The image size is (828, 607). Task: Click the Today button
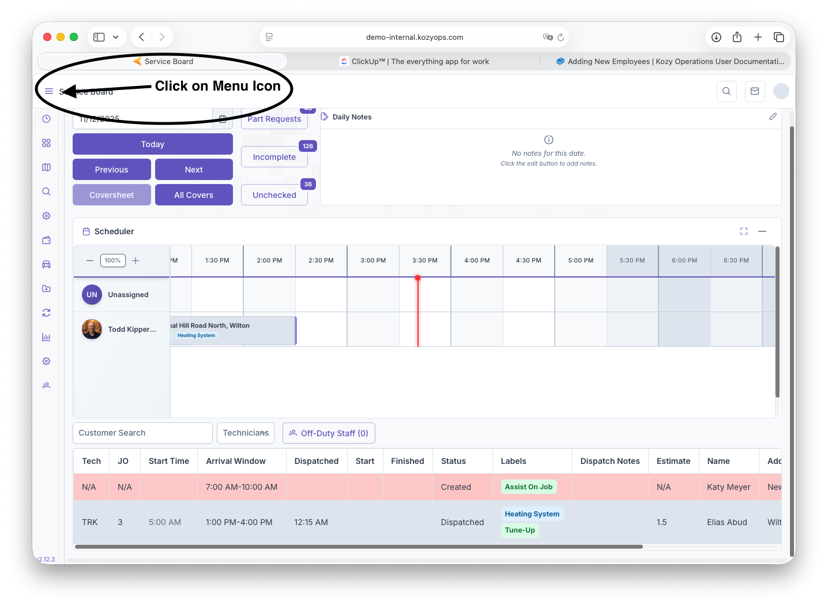point(153,144)
